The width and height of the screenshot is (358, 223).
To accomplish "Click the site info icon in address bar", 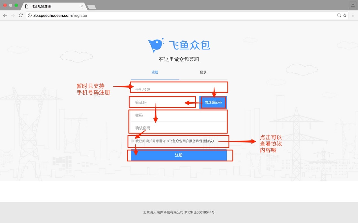I will 30,15.
